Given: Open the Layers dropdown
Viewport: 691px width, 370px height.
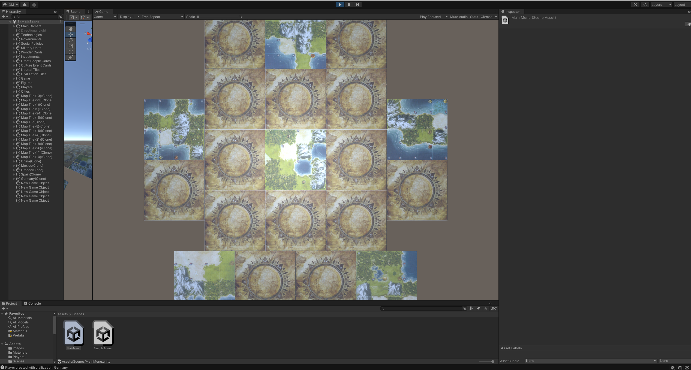Looking at the screenshot, I should [661, 5].
